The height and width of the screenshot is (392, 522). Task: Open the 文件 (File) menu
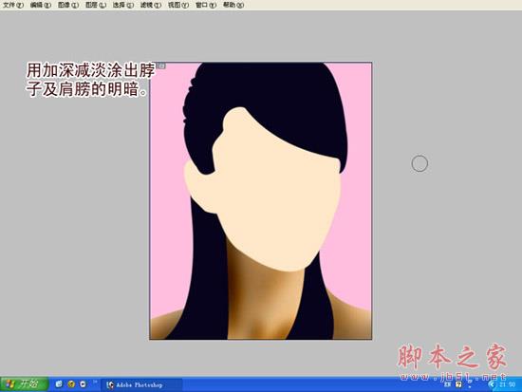click(13, 5)
